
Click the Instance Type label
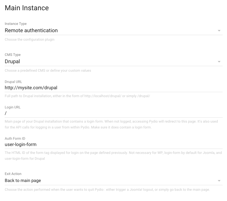pos(16,24)
